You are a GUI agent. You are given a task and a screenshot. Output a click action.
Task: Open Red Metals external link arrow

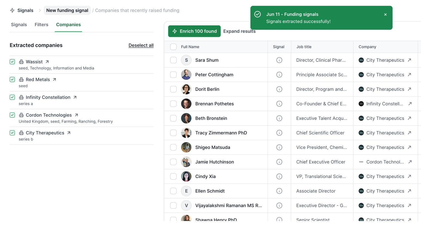click(54, 80)
